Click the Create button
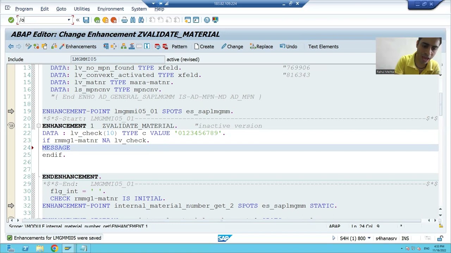 coord(204,46)
